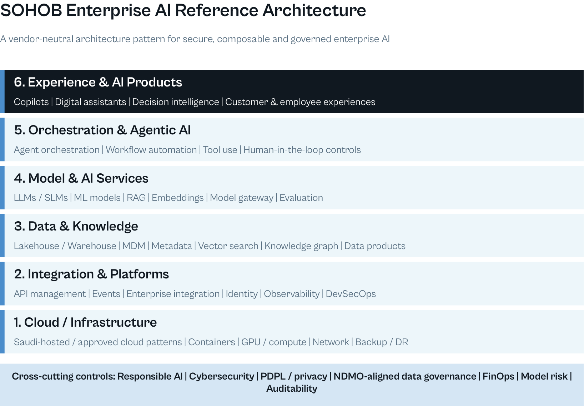
Task: Click 'Saudi-hosted / approved cloud patterns' text
Action: 98,342
